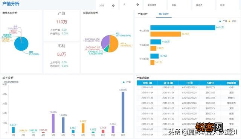Viewport: 241px width, 139px height.
Task: Click the 3月 axis label
Action: (33, 135)
